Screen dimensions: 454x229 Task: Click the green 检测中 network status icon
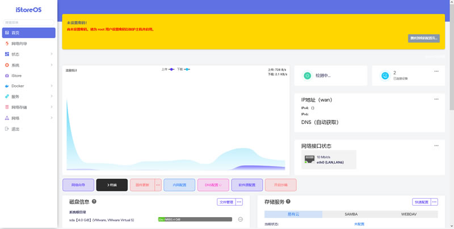point(307,76)
